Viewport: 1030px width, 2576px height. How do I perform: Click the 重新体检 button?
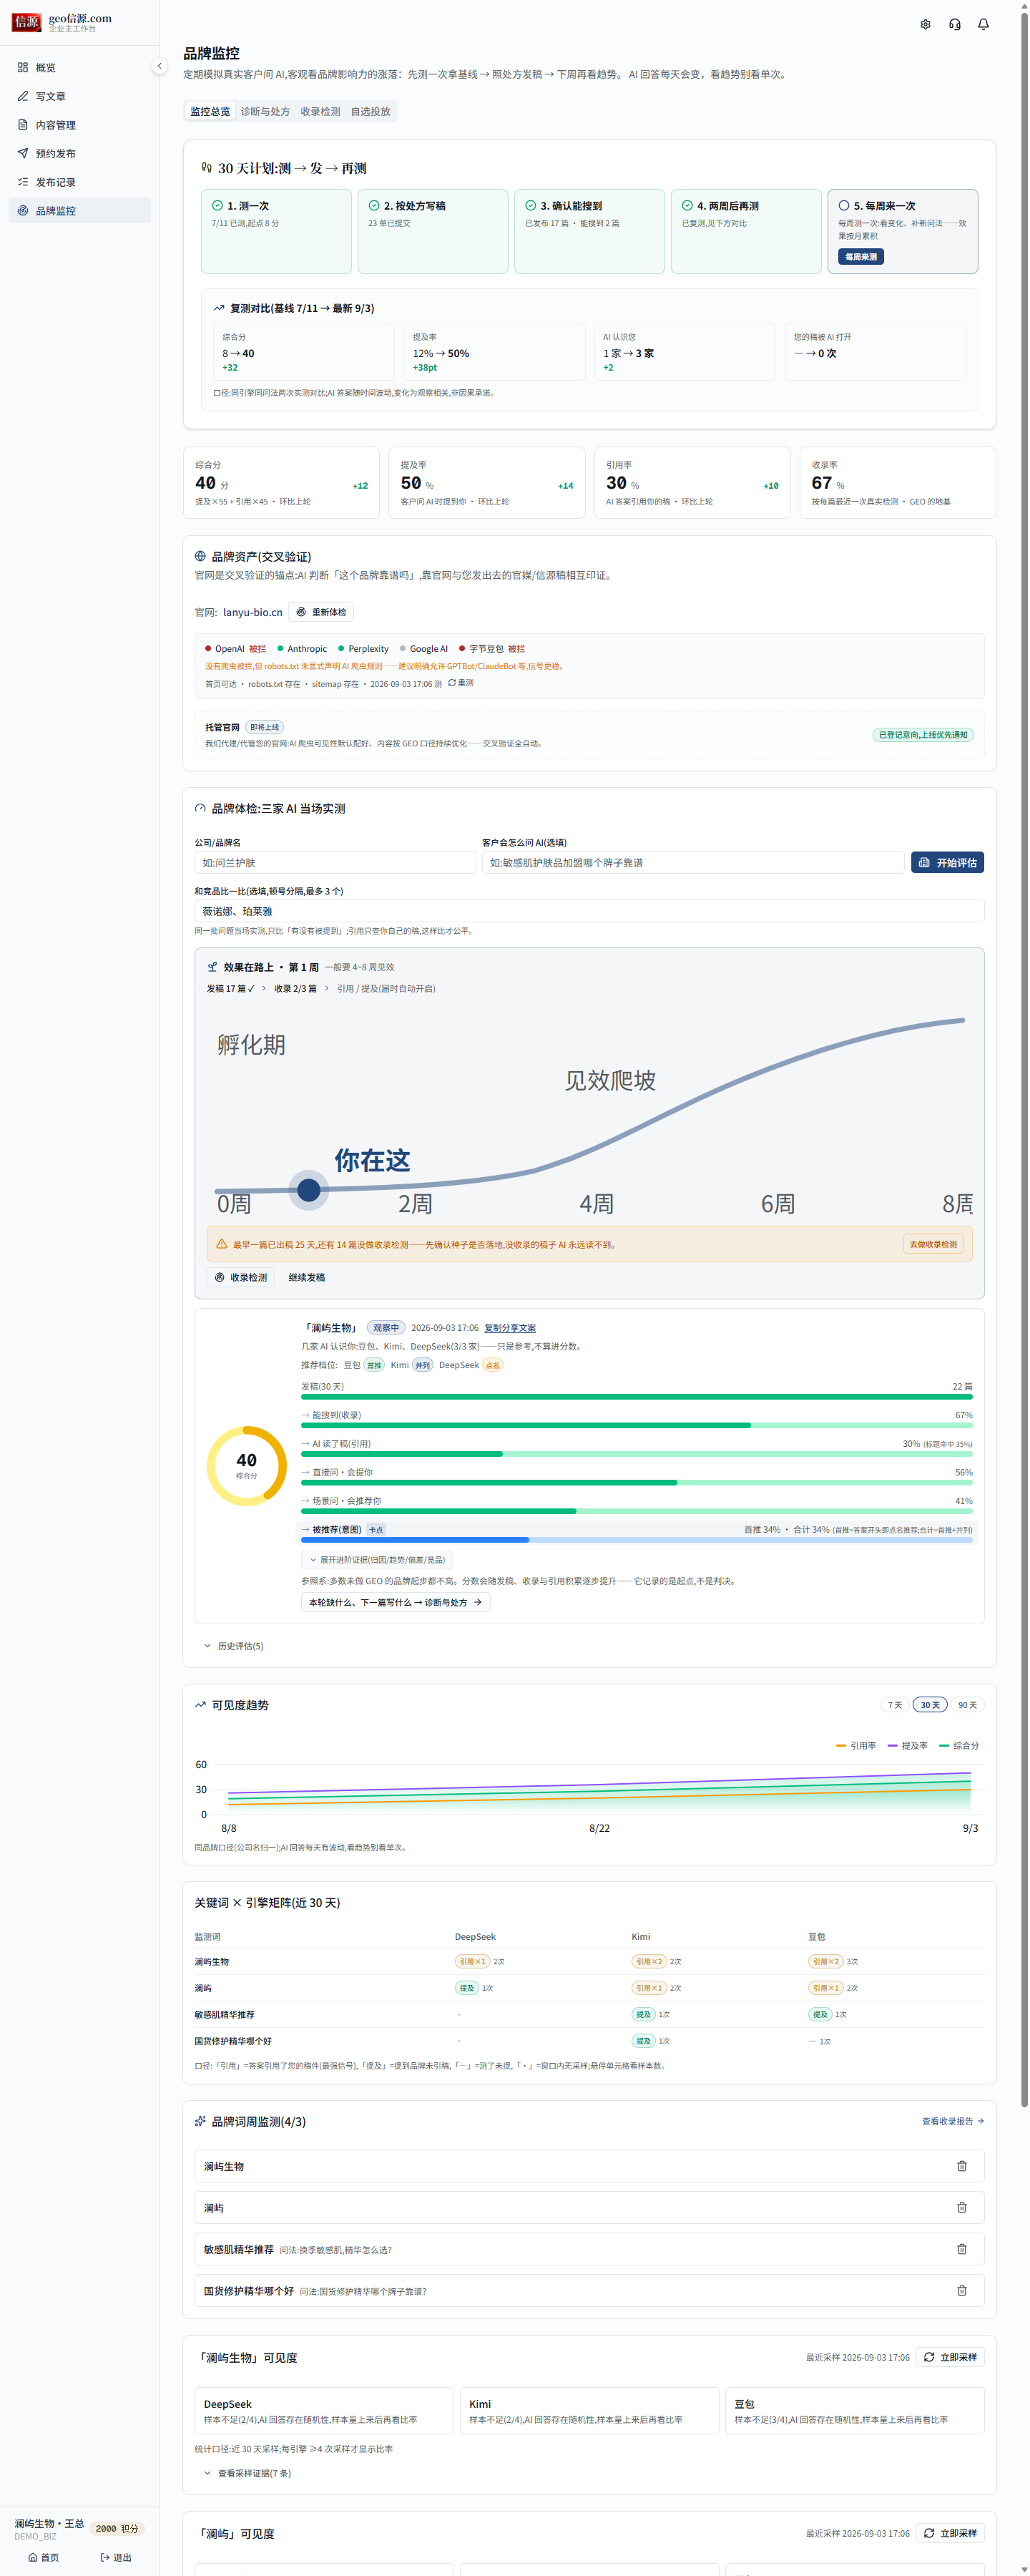[x=321, y=612]
